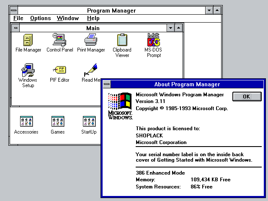This screenshot has width=268, height=201.
Task: Minimize the Main group window
Action: [170, 28]
